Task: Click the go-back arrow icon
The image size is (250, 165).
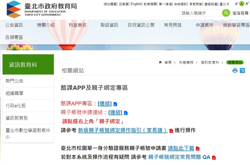Action: tap(242, 71)
